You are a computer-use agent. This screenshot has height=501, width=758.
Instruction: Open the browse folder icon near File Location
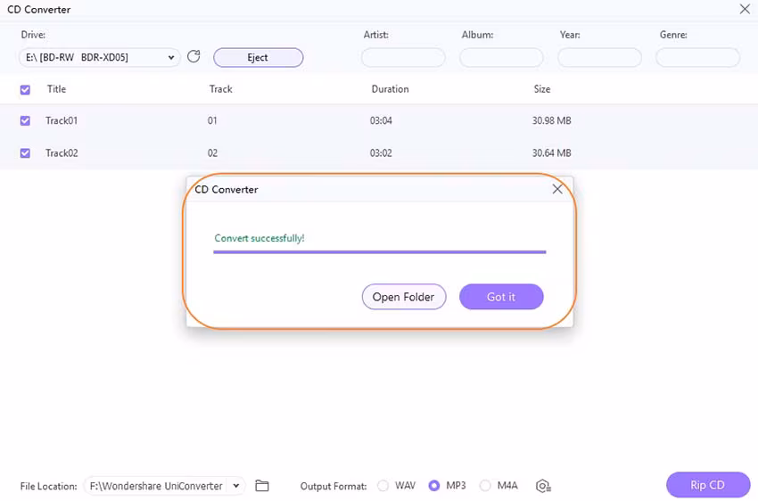coord(262,486)
